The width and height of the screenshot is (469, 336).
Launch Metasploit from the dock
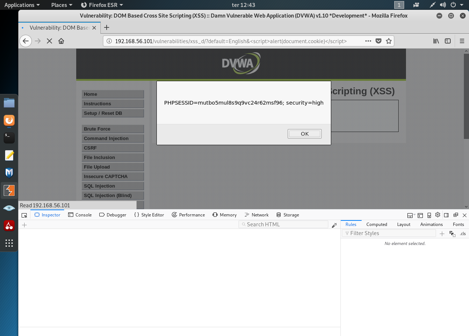[9, 173]
